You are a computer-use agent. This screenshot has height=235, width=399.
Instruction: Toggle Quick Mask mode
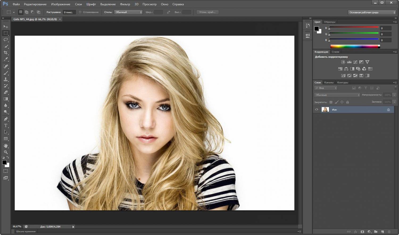6,171
